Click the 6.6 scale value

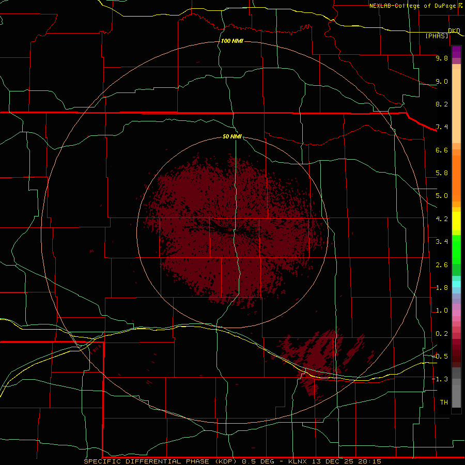442,150
